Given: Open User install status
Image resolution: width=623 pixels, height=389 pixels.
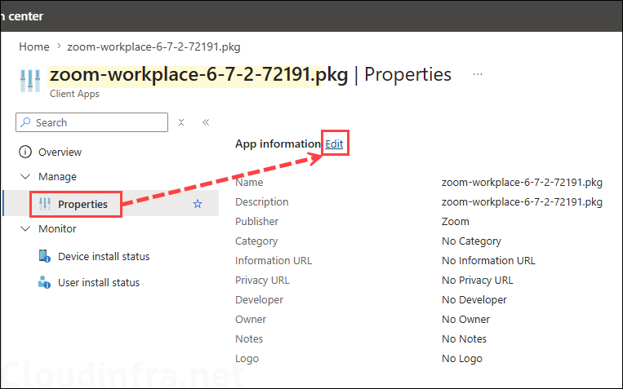Looking at the screenshot, I should tap(99, 283).
